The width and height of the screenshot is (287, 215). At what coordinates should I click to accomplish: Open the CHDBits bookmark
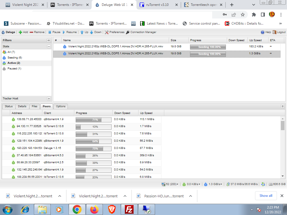coord(244,24)
